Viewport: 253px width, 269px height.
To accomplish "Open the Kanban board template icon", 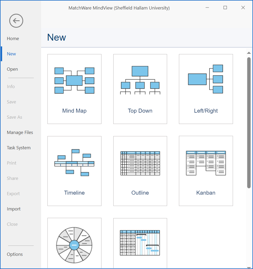I will coord(206,163).
